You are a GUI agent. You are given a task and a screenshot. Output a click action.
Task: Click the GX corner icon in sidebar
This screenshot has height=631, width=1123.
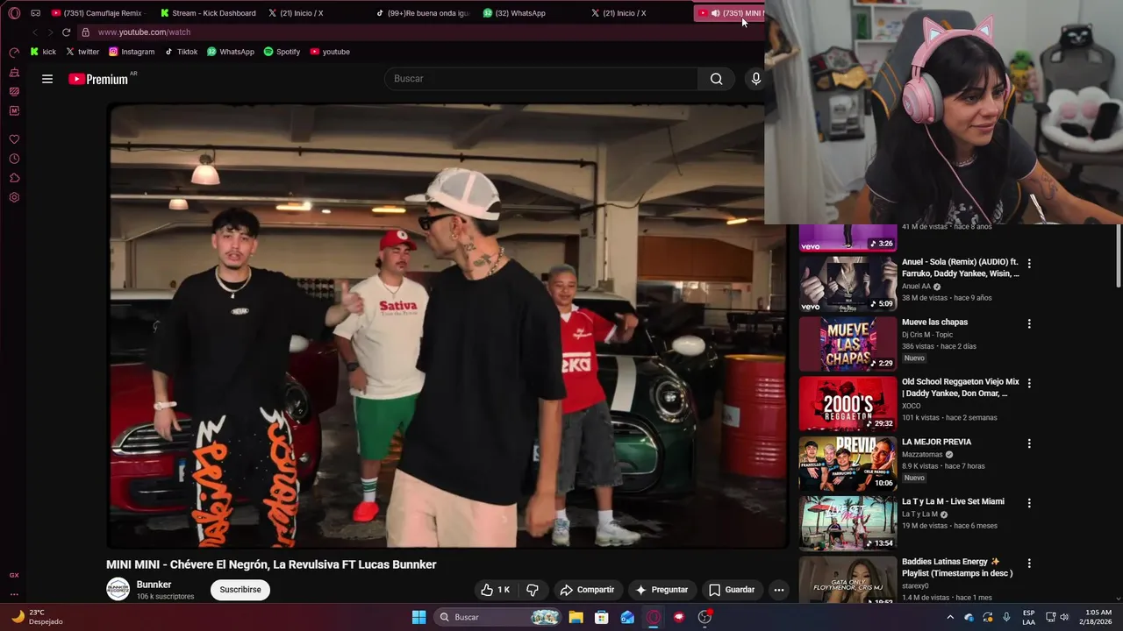point(14,575)
